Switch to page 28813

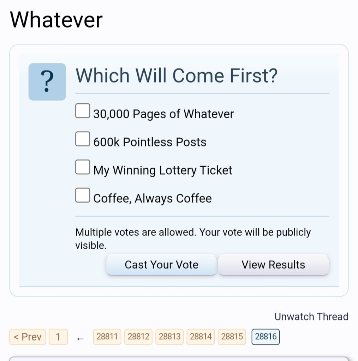pos(169,337)
